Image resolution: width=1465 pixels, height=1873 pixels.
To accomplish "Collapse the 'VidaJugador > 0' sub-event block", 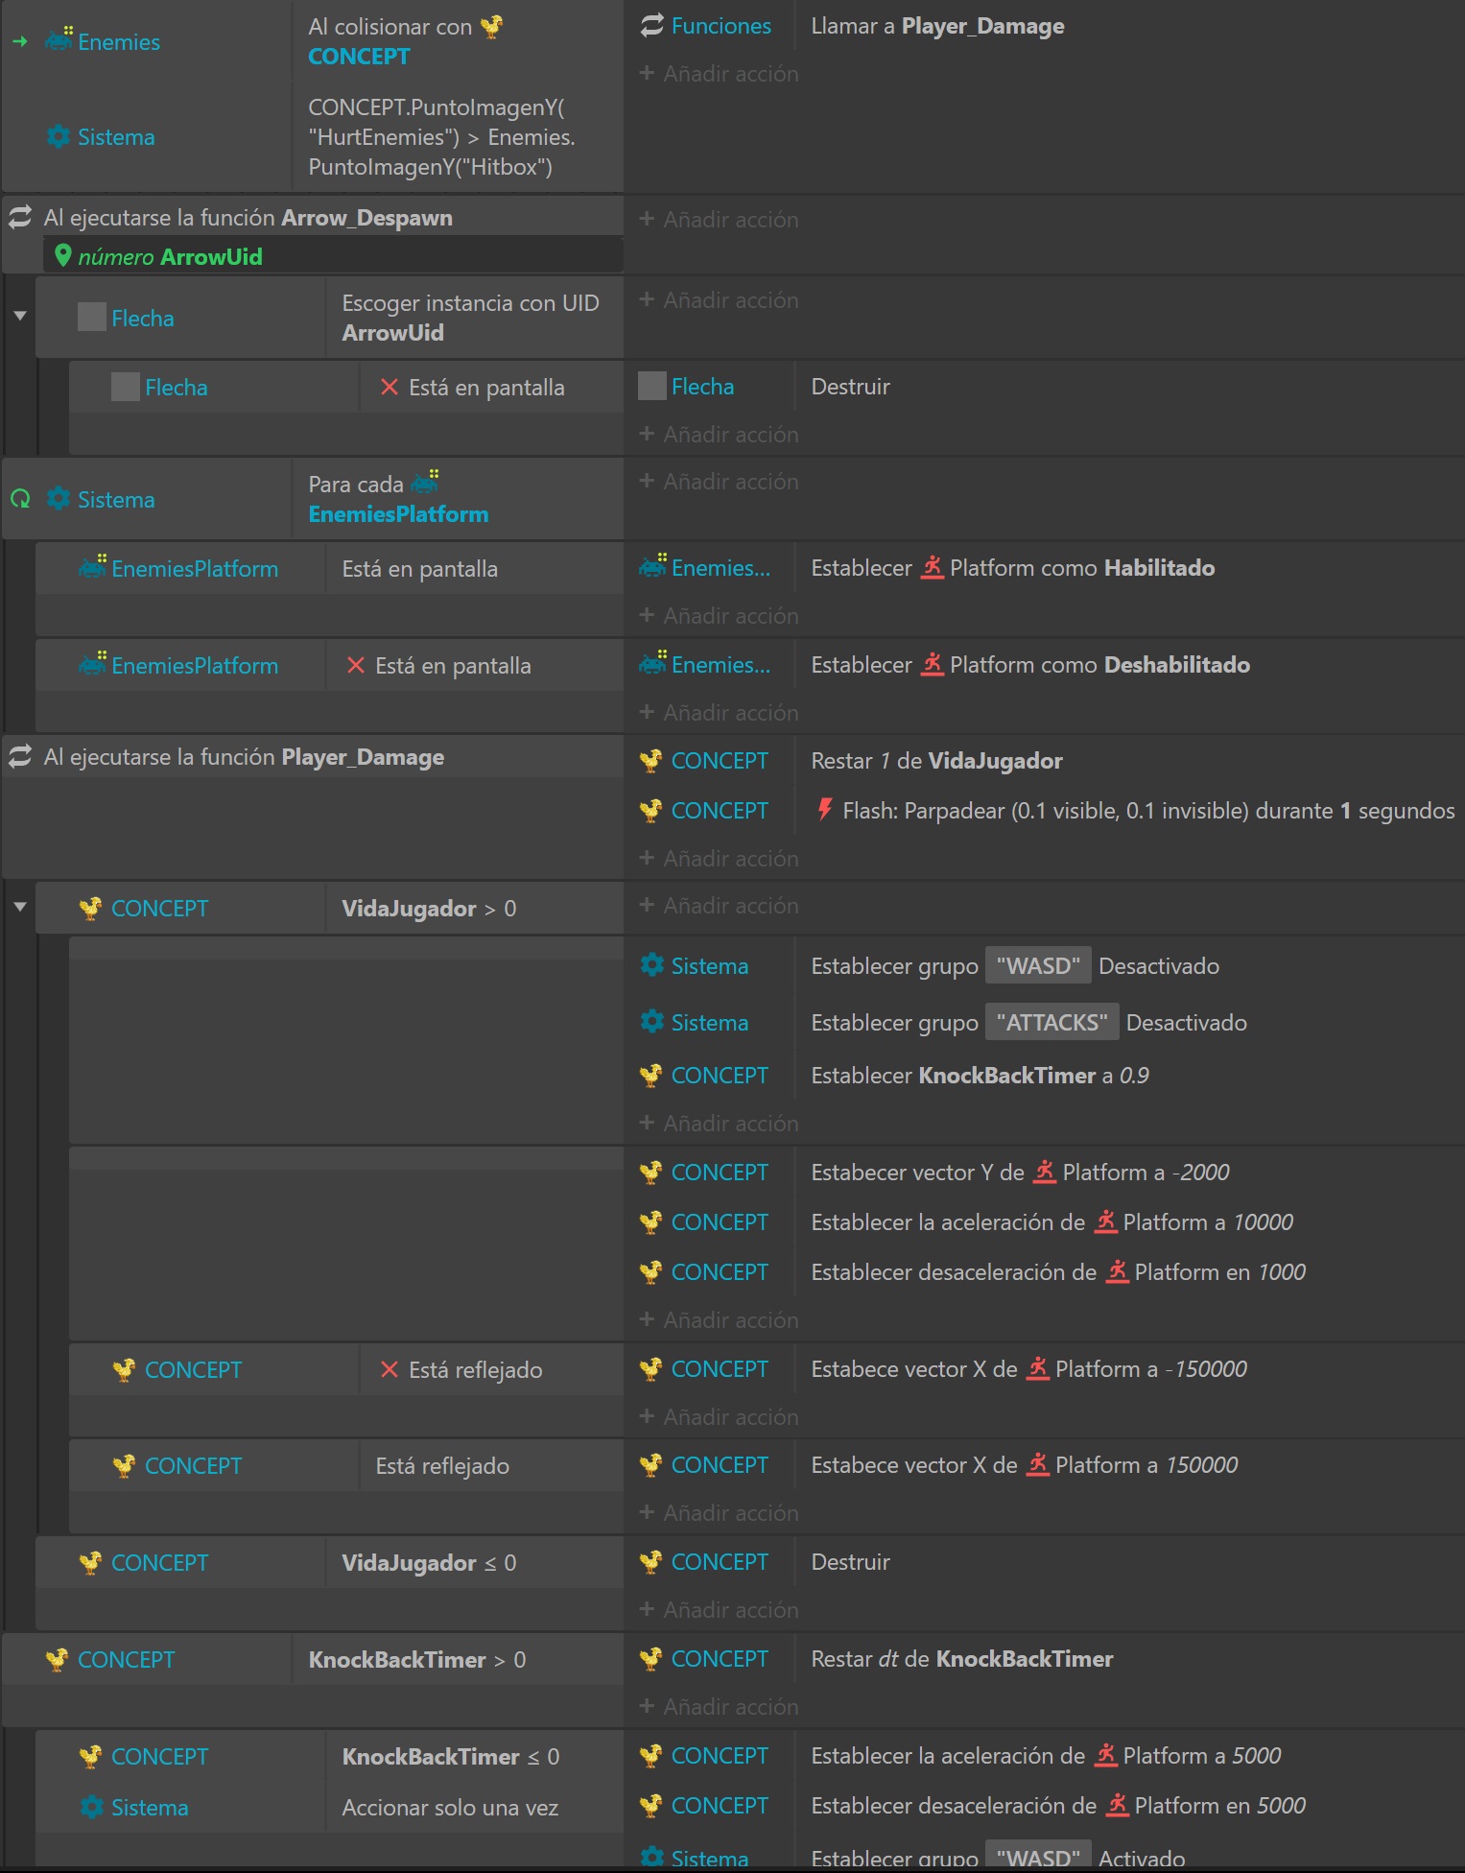I will coord(20,907).
